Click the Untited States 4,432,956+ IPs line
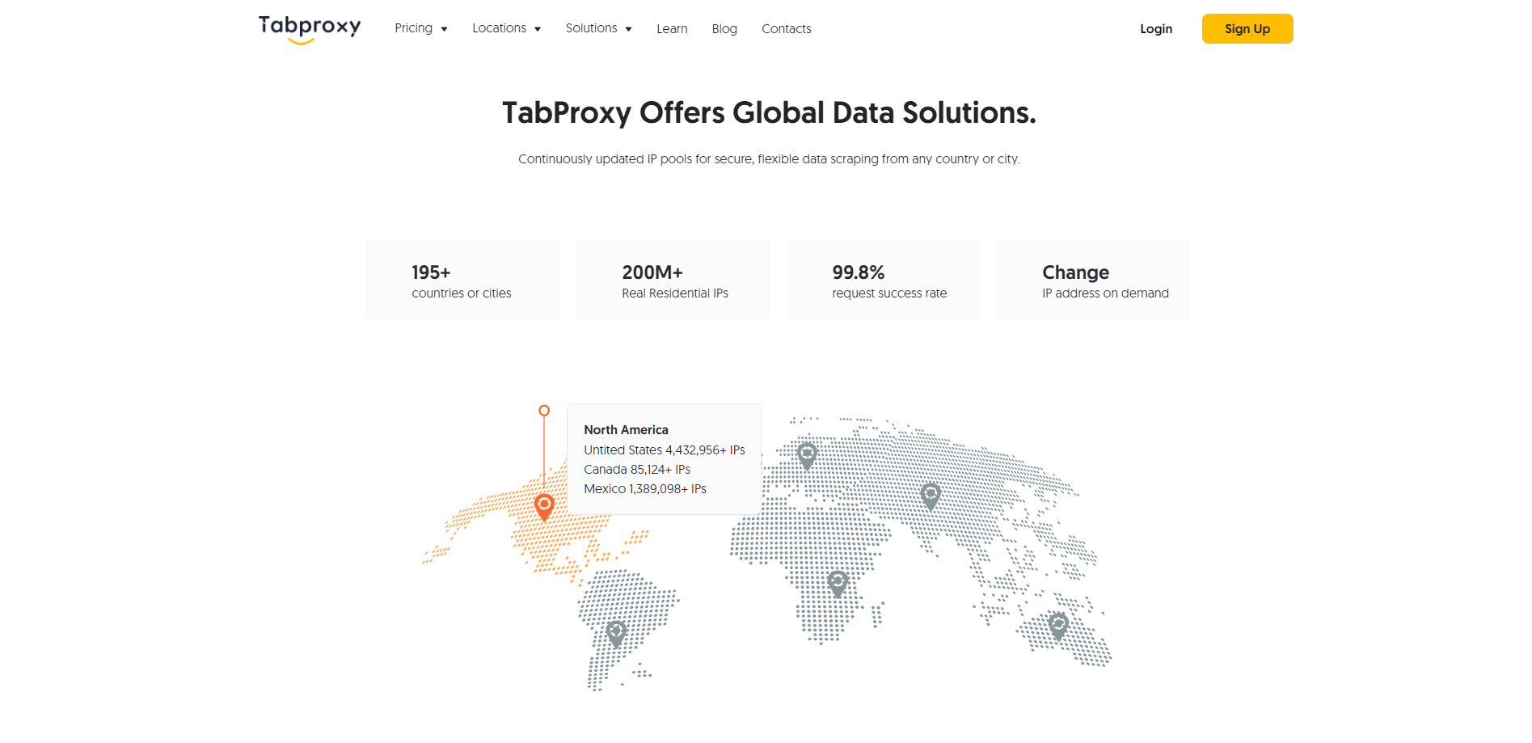1532x743 pixels. (x=665, y=450)
